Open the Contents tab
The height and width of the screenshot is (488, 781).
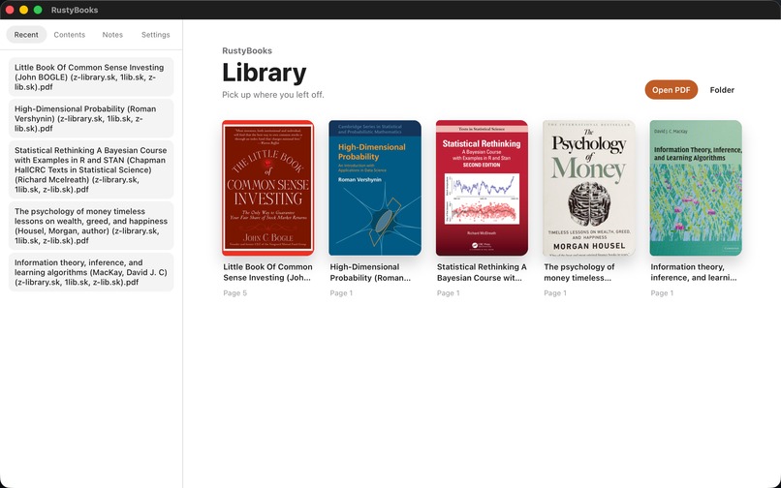69,35
